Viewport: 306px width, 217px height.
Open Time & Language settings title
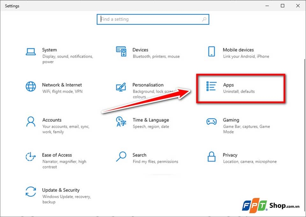point(151,120)
